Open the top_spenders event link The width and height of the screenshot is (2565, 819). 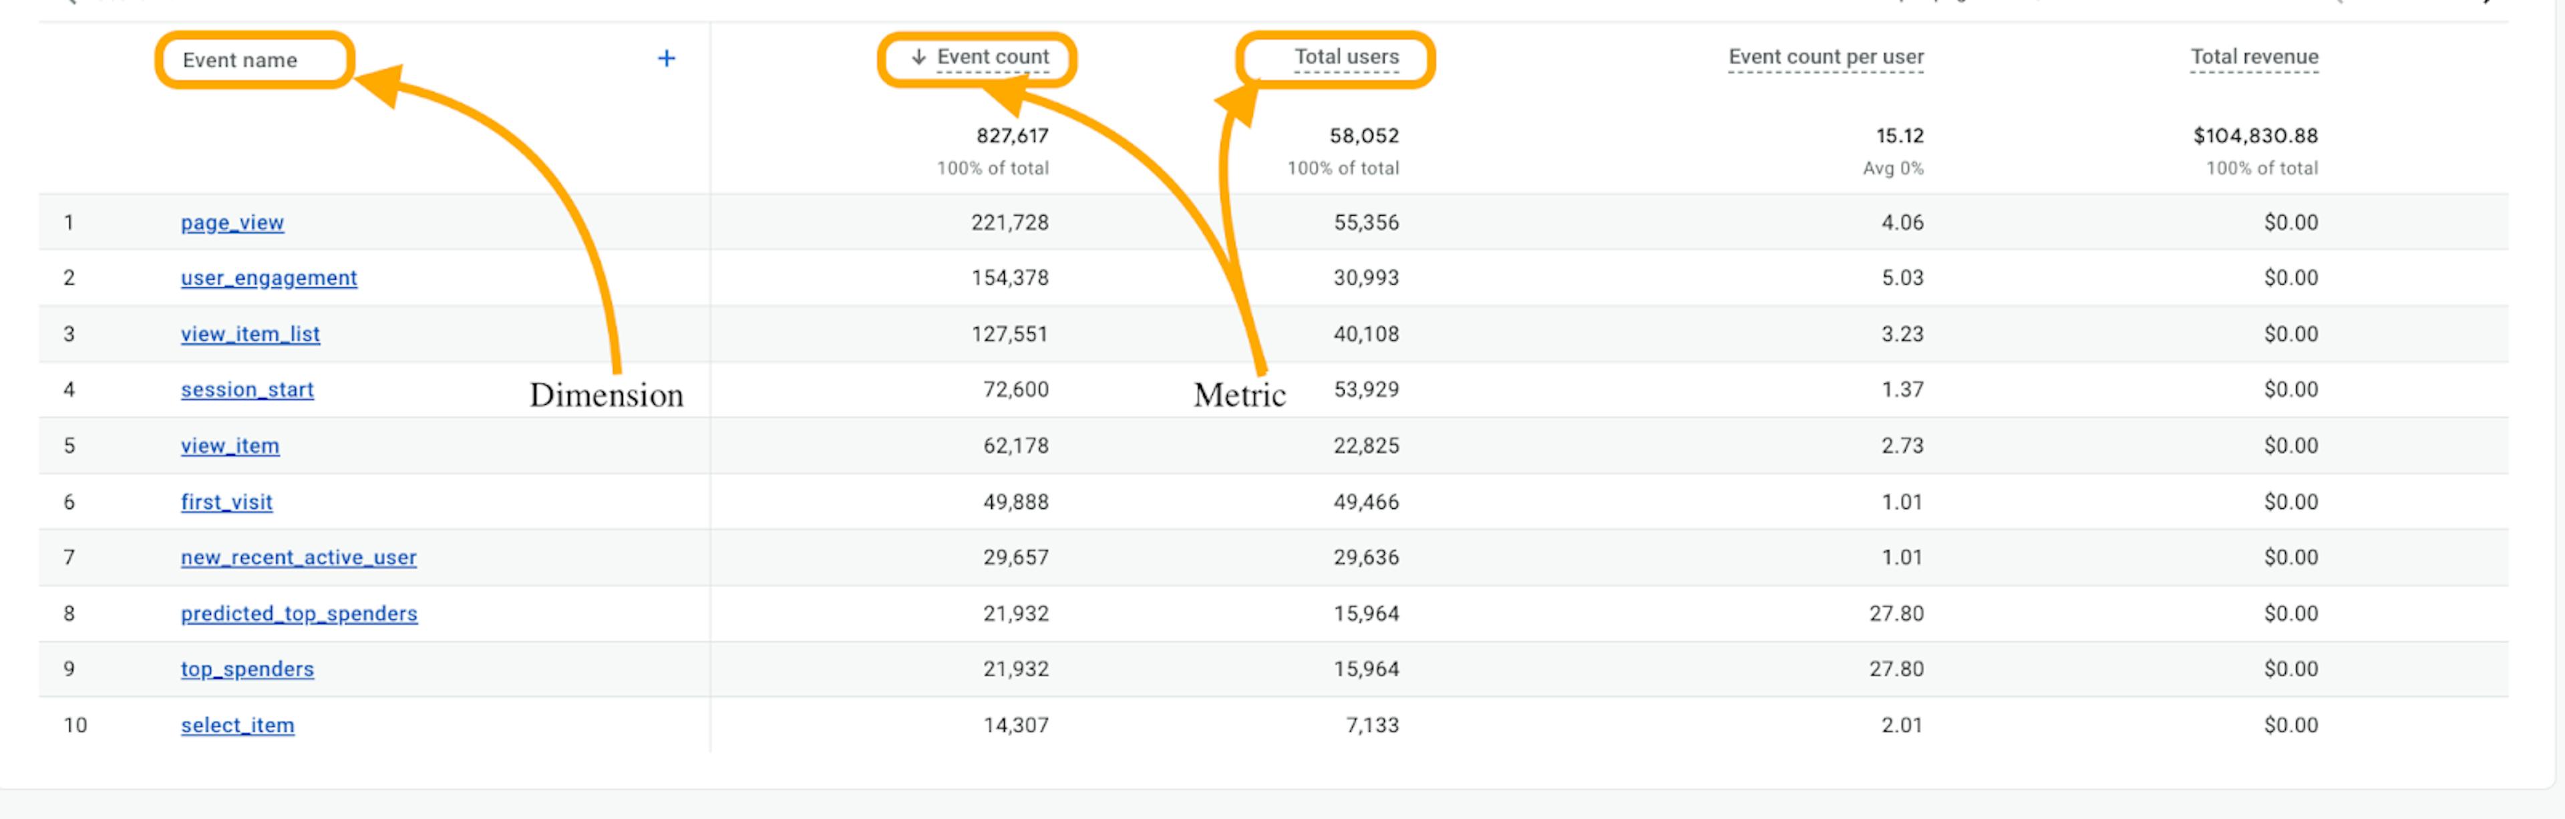tap(247, 669)
